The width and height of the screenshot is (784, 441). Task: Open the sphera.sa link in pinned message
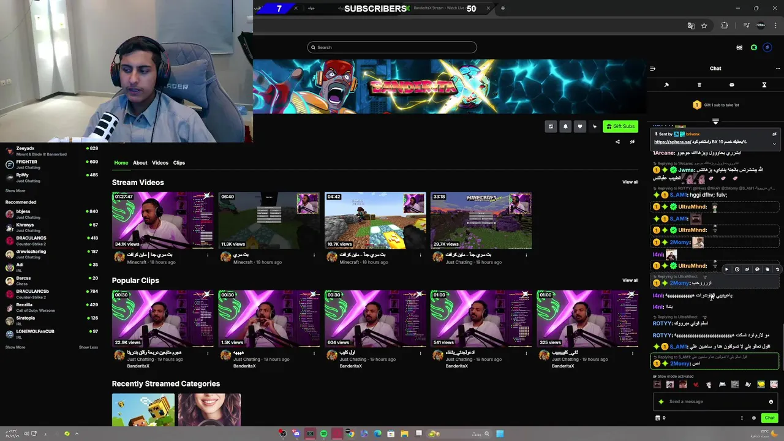click(673, 142)
